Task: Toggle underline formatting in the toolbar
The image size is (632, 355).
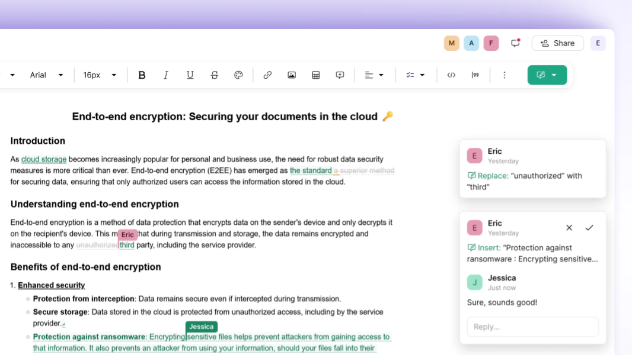Action: (x=190, y=75)
